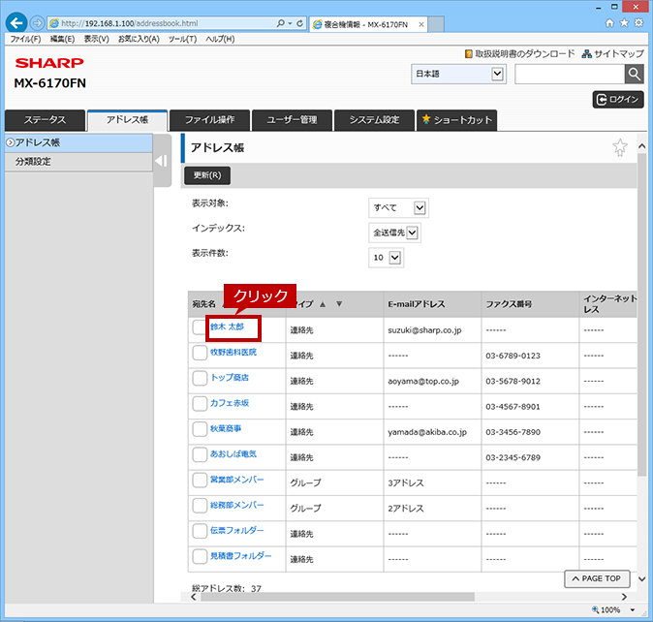
Task: Click the search magnifier button
Action: (635, 74)
